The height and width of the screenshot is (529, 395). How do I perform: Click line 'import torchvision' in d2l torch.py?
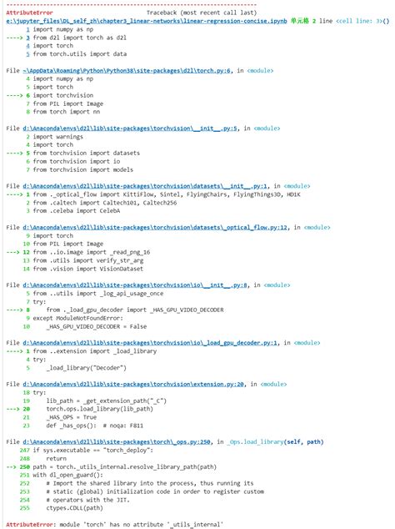tap(63, 95)
